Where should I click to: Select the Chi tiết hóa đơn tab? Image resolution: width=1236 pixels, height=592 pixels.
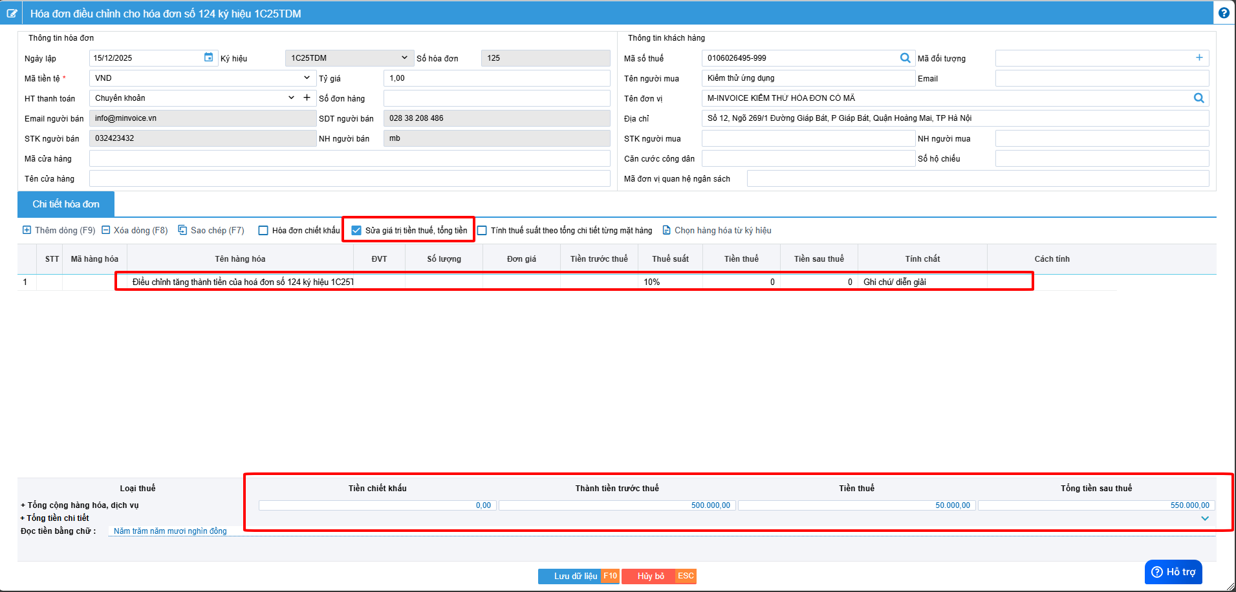click(x=66, y=204)
